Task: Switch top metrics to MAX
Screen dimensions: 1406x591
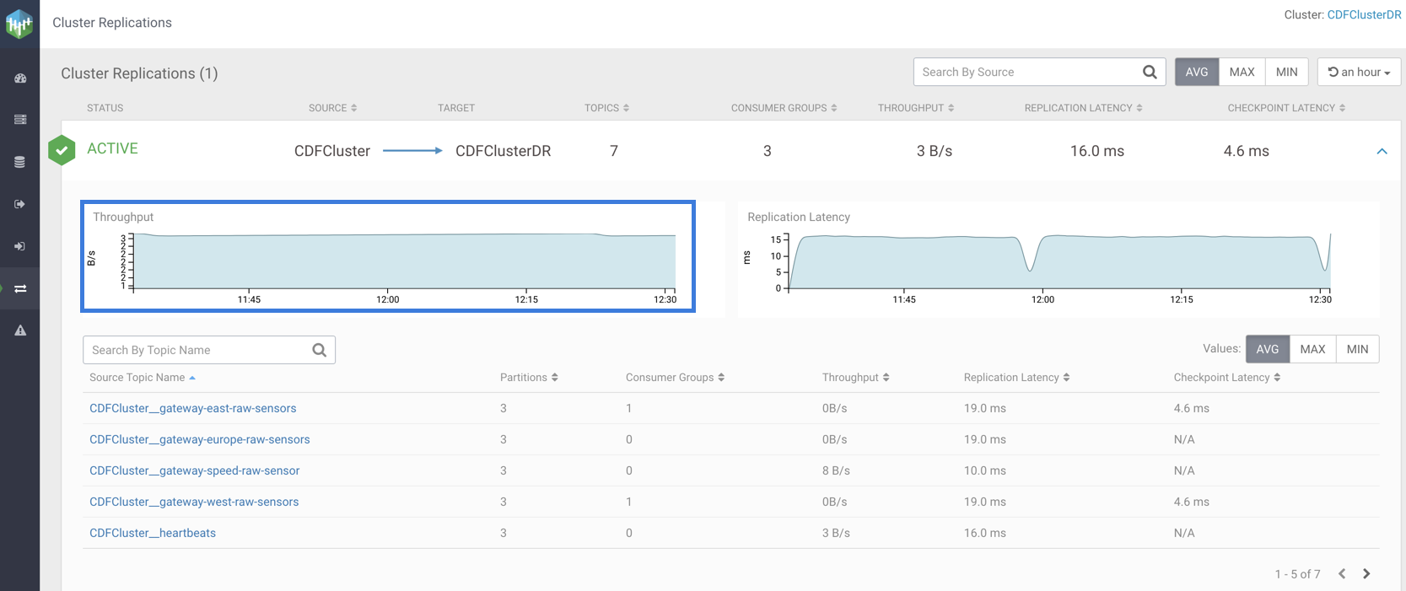Action: (1242, 73)
